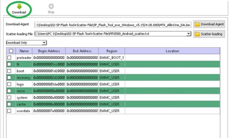Screen dimensions: 229x138
Task: Toggle the select-all header checkbox
Action: (11, 51)
